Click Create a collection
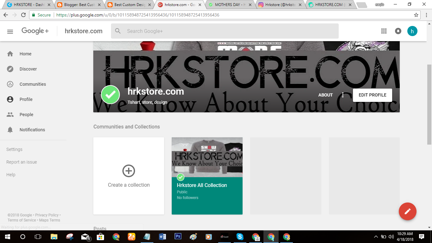The height and width of the screenshot is (243, 432). [x=128, y=176]
